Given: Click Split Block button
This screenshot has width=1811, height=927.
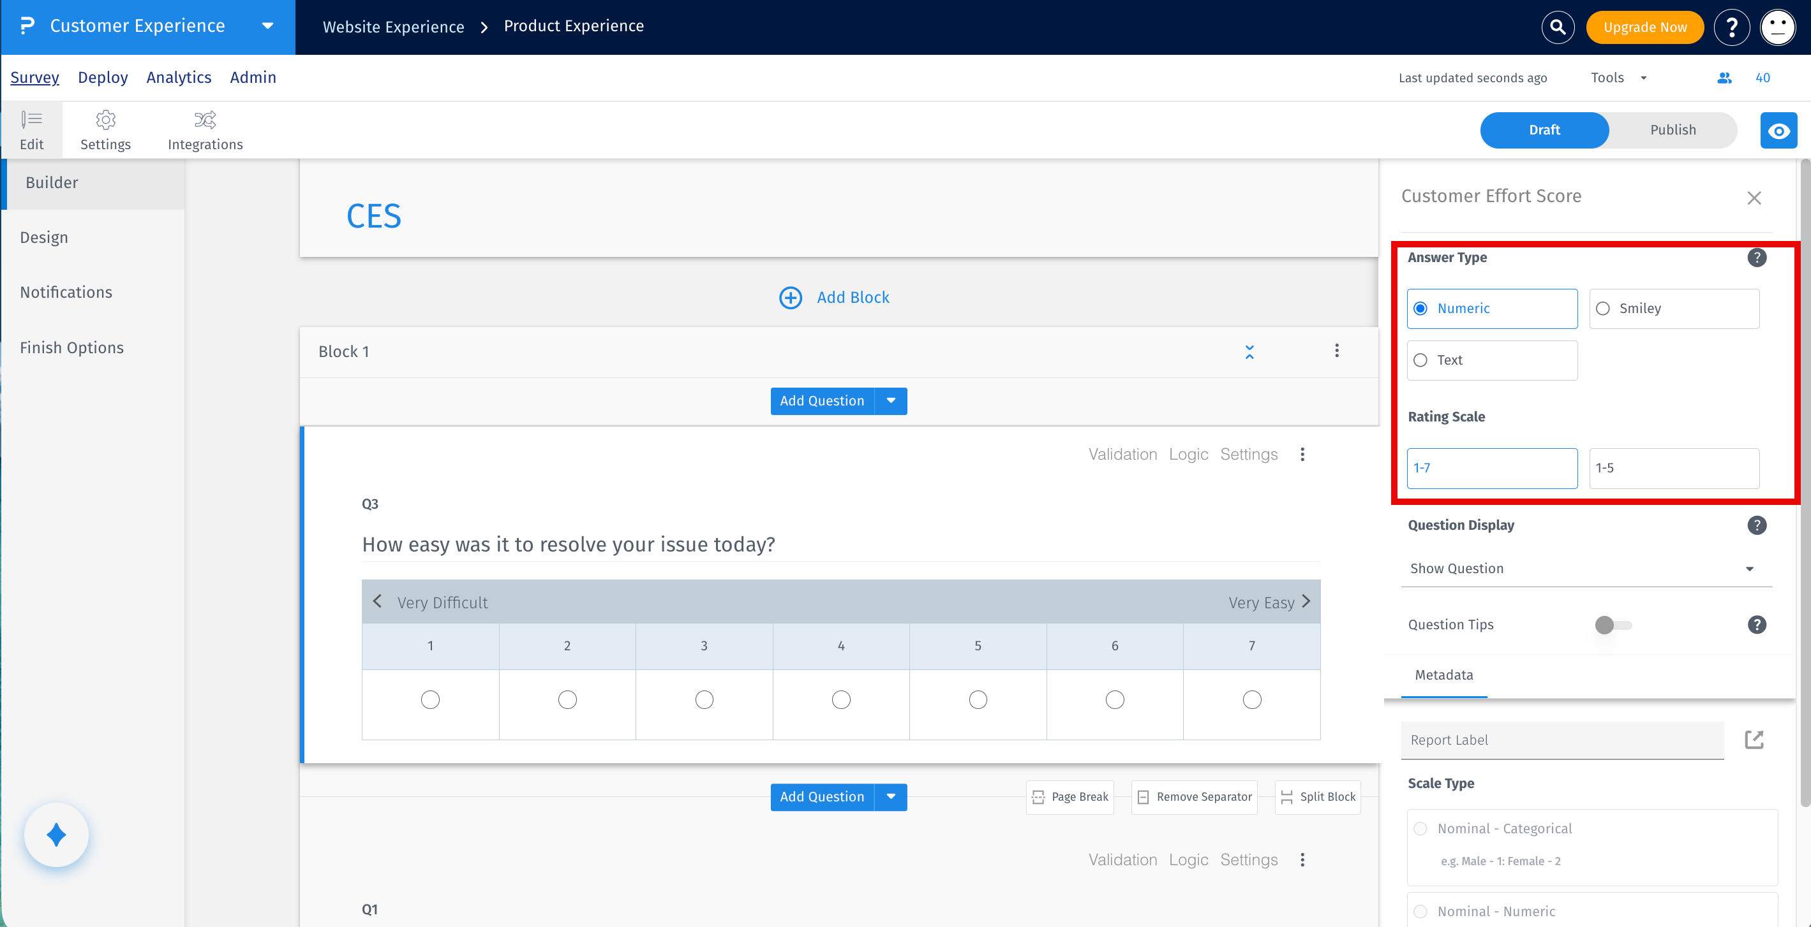Looking at the screenshot, I should click(1318, 797).
